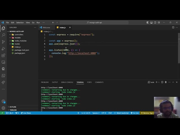Open Source Control view
Image resolution: width=180 pixels, height=135 pixels.
pyautogui.click(x=3, y=42)
